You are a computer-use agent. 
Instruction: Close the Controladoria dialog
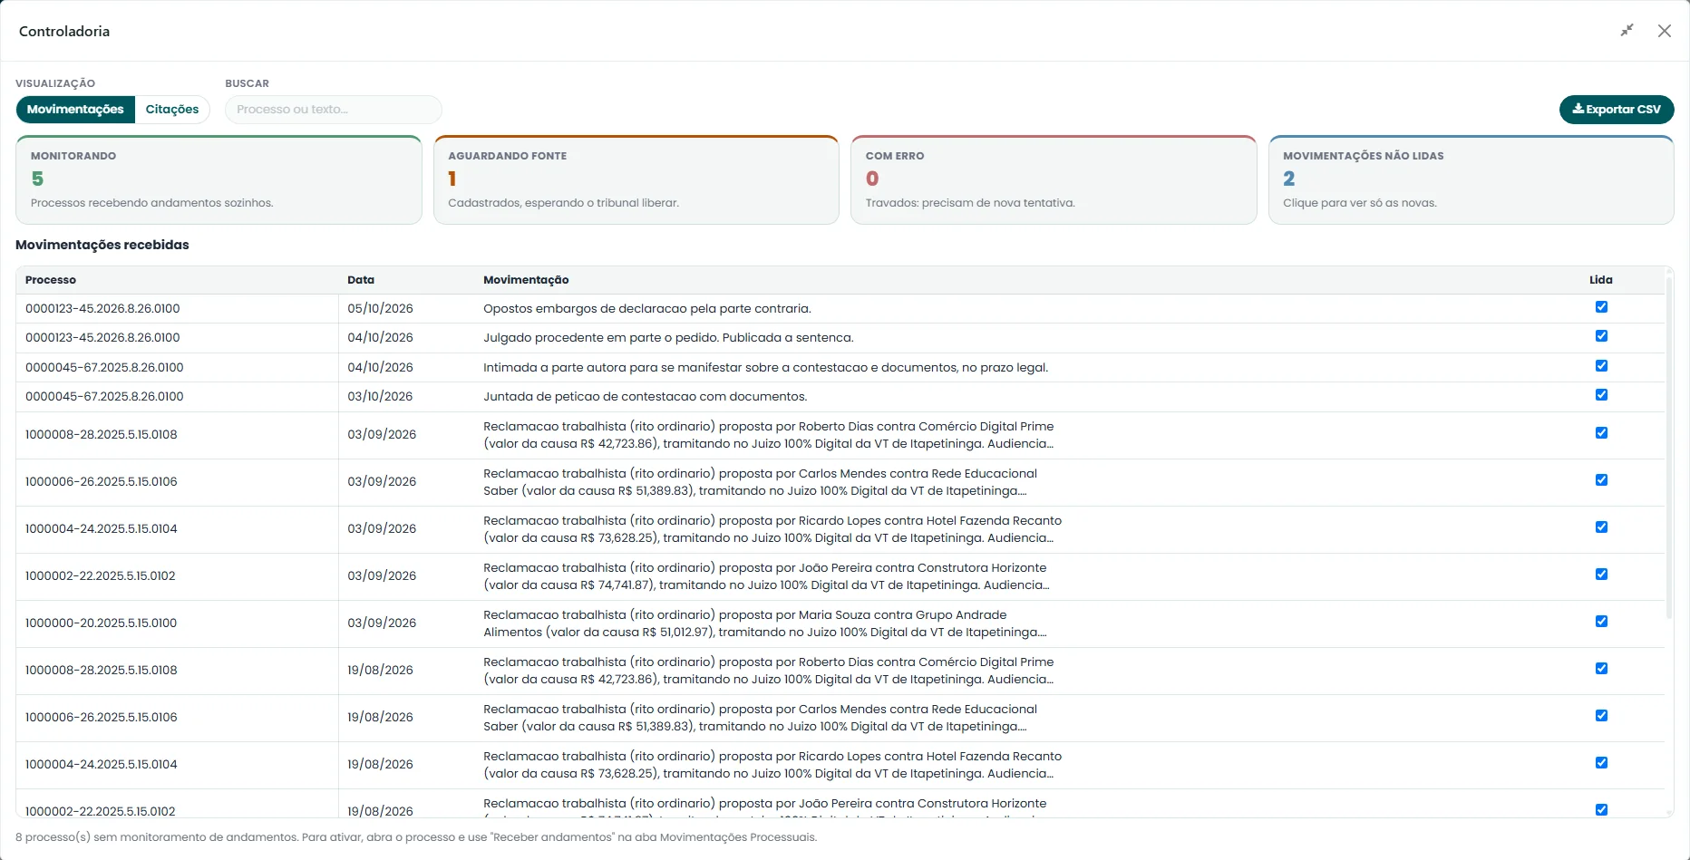click(1665, 31)
